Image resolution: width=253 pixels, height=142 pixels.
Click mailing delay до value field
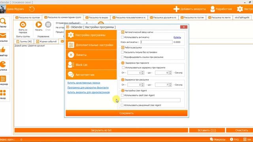(x=162, y=85)
